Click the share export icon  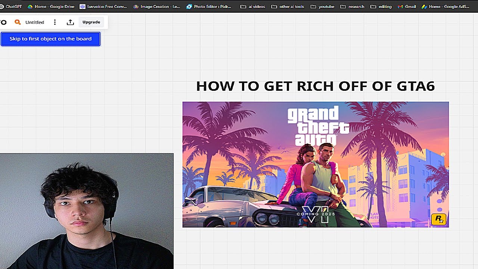(70, 22)
